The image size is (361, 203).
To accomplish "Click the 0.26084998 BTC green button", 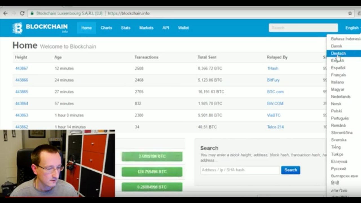I will click(152, 187).
